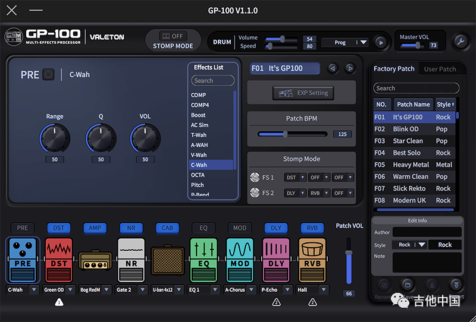
Task: Click the Export upload icon
Action: tap(456, 285)
